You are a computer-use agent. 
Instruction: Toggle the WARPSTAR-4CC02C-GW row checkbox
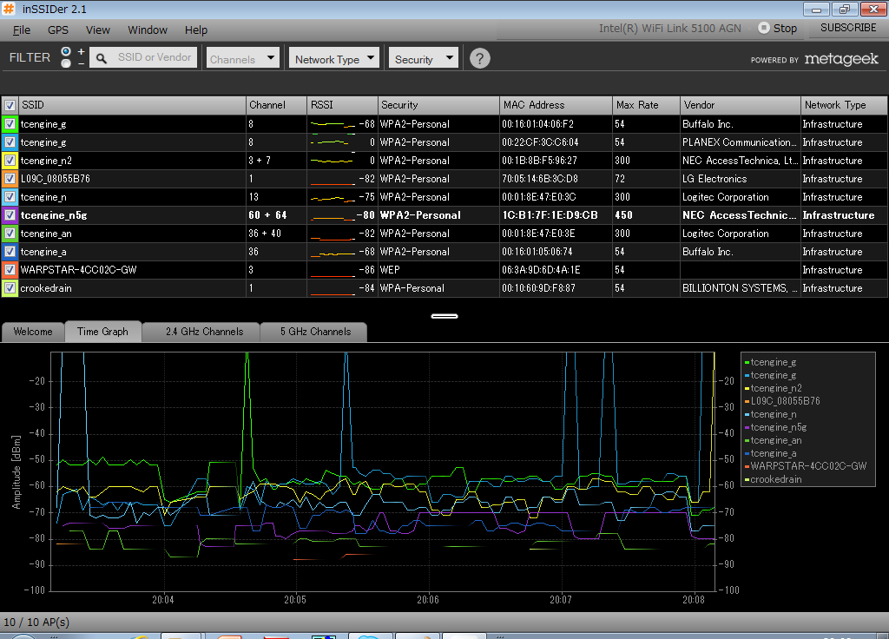click(x=10, y=269)
